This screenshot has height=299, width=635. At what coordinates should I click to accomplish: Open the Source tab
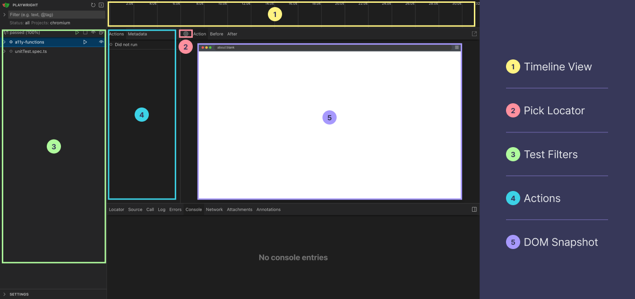click(x=135, y=209)
